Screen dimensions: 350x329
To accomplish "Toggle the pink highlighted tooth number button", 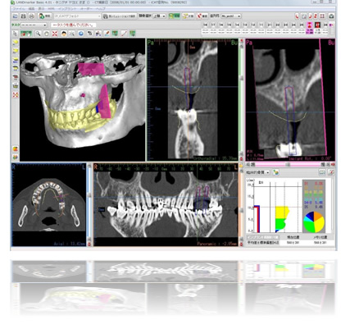I will pyautogui.click(x=310, y=25).
